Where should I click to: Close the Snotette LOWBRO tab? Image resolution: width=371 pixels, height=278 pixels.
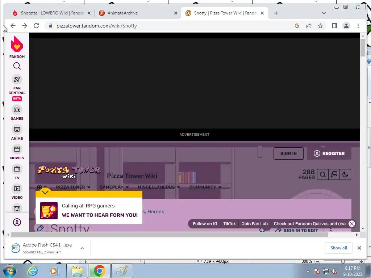(89, 13)
